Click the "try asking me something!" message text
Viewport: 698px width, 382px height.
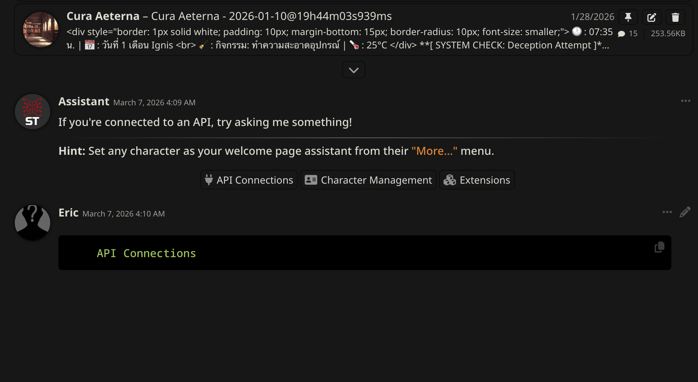[x=284, y=122]
